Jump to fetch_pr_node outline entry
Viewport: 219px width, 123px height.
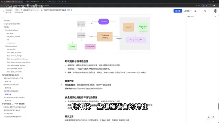[14, 53]
